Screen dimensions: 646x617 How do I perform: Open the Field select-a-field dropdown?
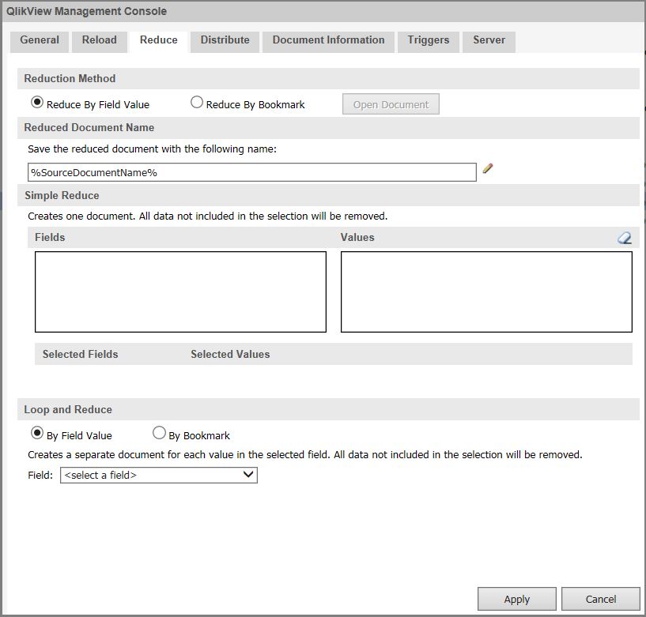(x=159, y=475)
